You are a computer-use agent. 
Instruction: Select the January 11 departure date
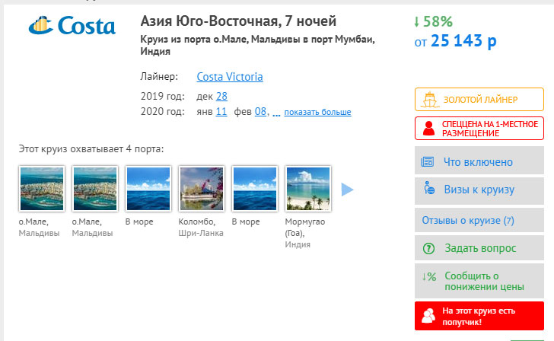[221, 112]
